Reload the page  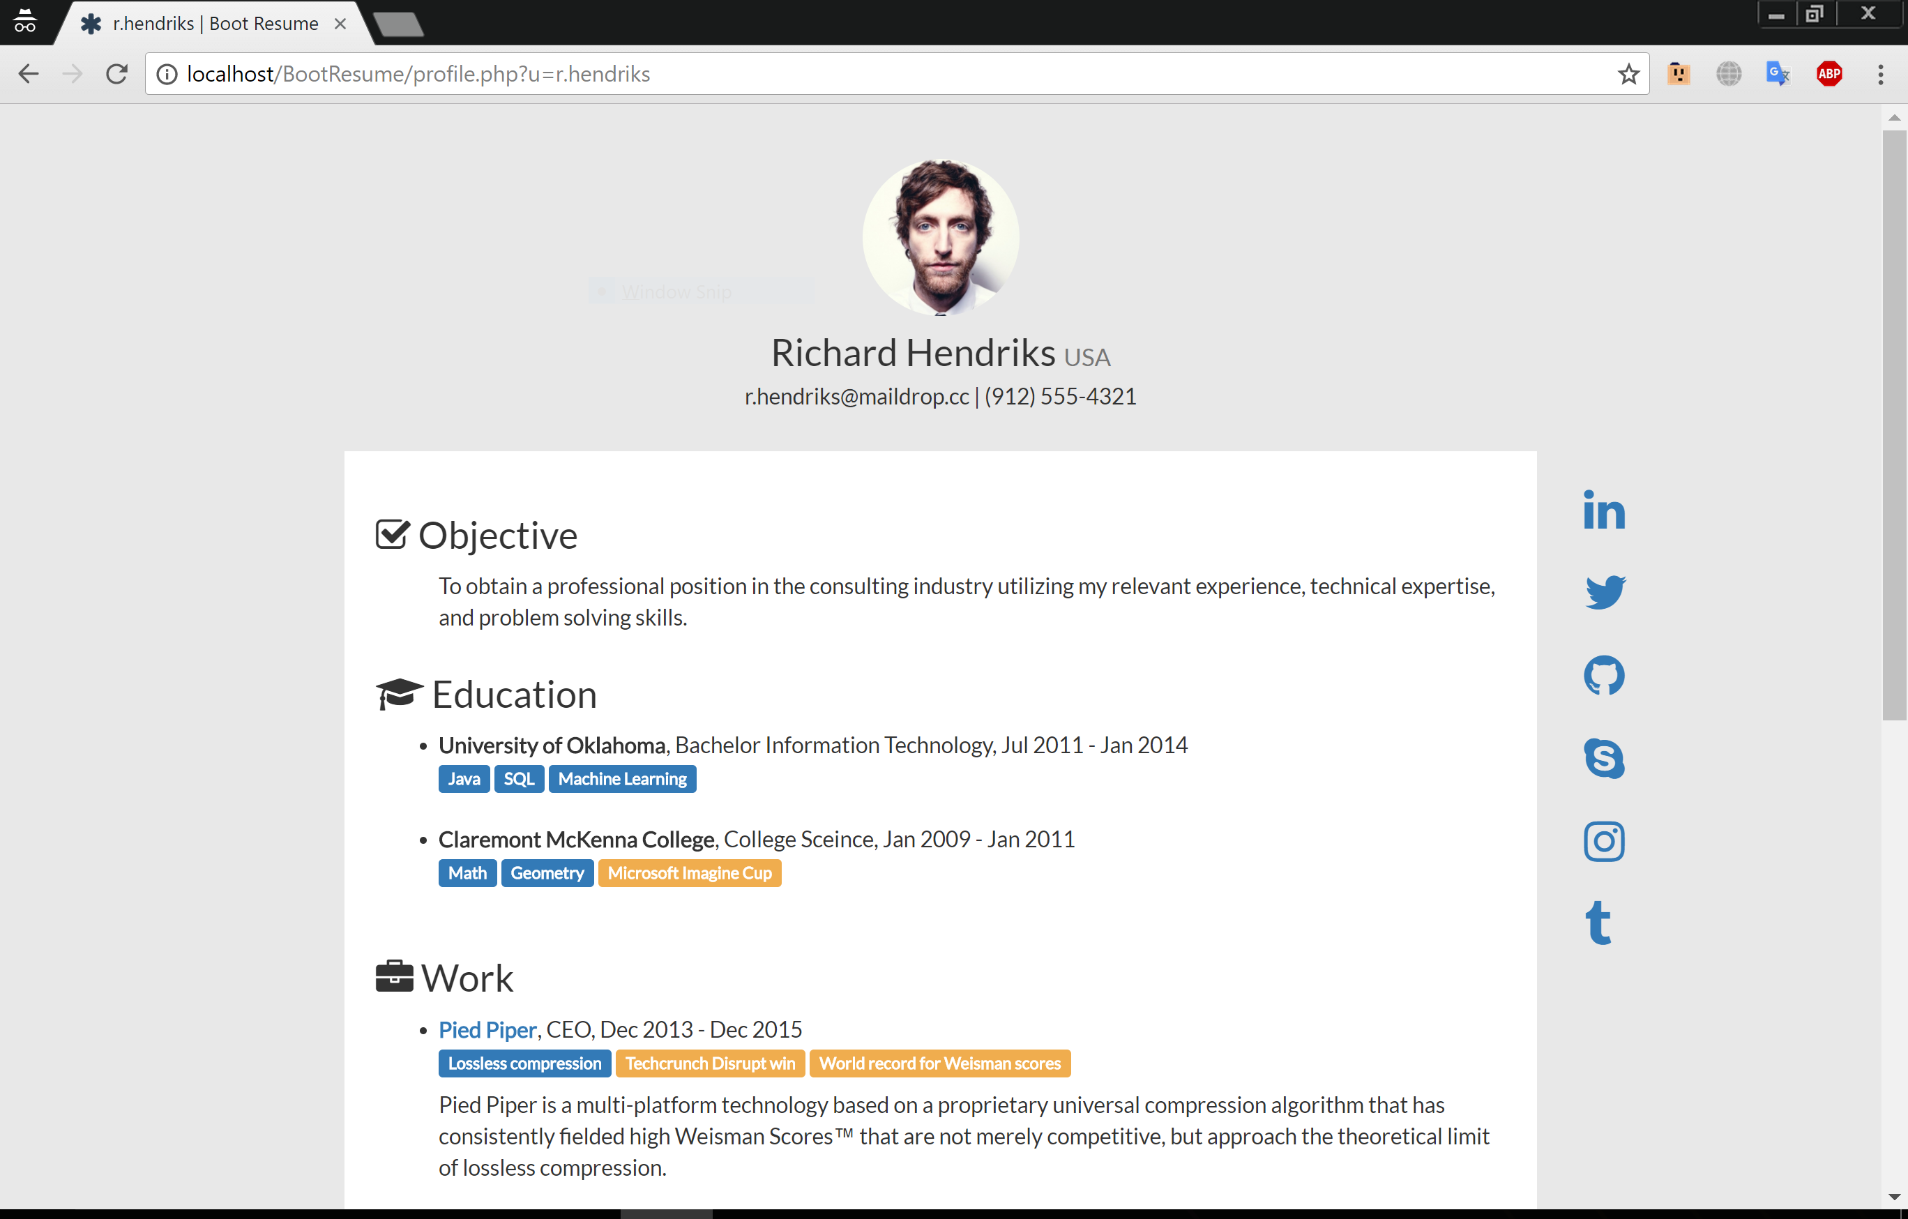click(116, 74)
